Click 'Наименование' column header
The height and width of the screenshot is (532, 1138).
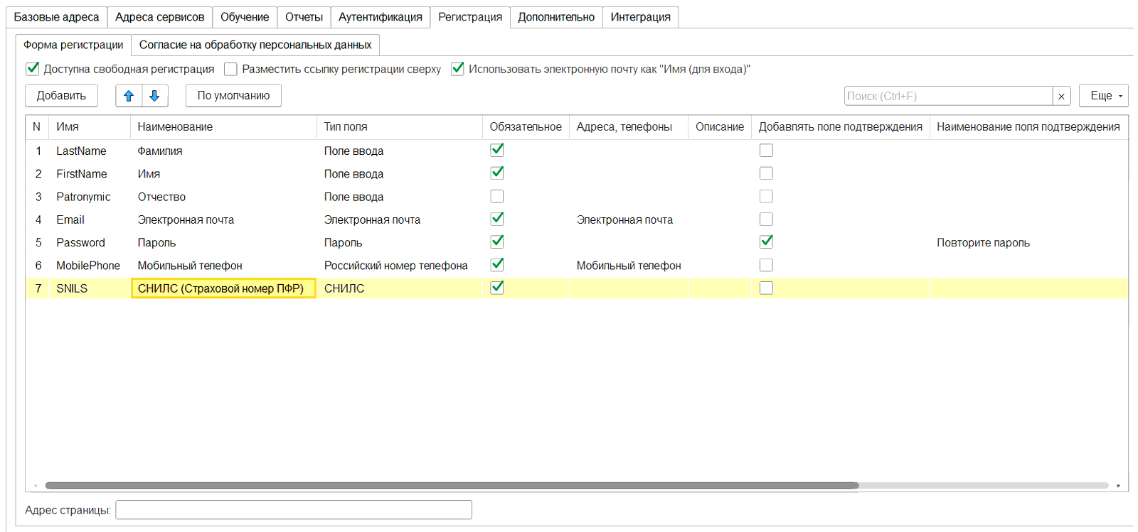click(x=223, y=126)
